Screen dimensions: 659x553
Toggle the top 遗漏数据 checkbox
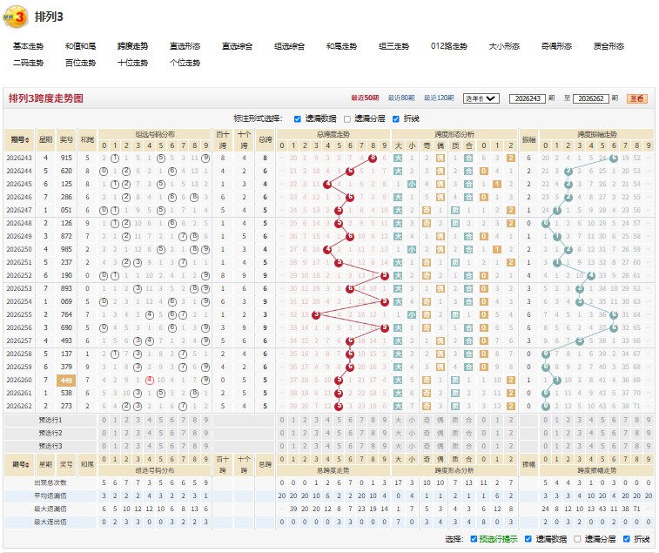pos(298,119)
